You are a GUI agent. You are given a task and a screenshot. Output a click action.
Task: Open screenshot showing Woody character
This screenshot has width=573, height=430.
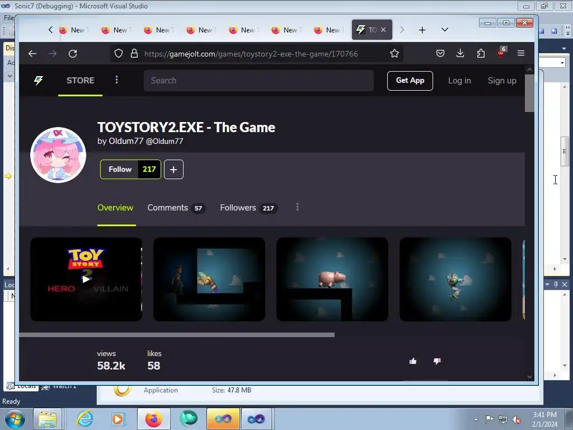tap(209, 279)
